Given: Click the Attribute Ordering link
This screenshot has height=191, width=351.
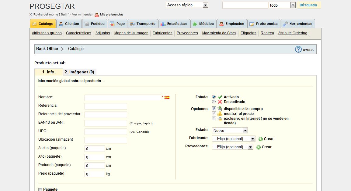Looking at the screenshot, I should tap(293, 33).
